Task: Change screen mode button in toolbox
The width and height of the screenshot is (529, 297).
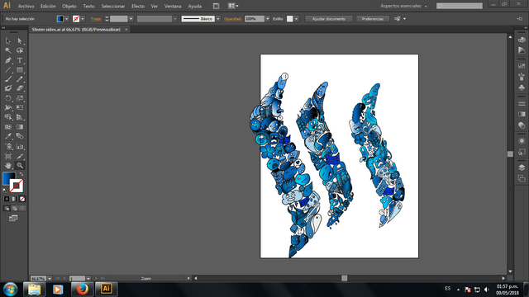Action: tap(13, 219)
